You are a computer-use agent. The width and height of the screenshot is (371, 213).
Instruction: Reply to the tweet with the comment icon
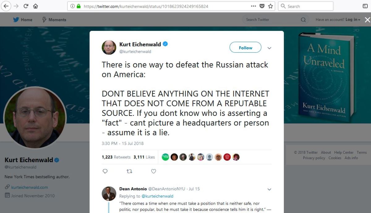pyautogui.click(x=105, y=171)
